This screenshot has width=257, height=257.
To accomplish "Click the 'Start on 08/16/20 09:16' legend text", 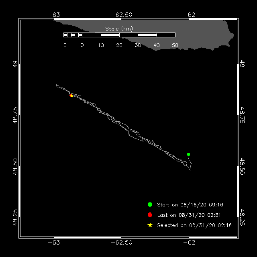I will click(x=190, y=205).
